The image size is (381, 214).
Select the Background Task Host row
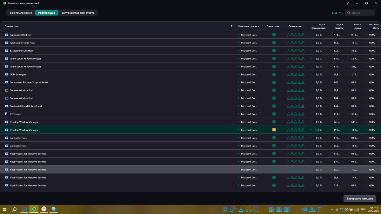(190, 51)
